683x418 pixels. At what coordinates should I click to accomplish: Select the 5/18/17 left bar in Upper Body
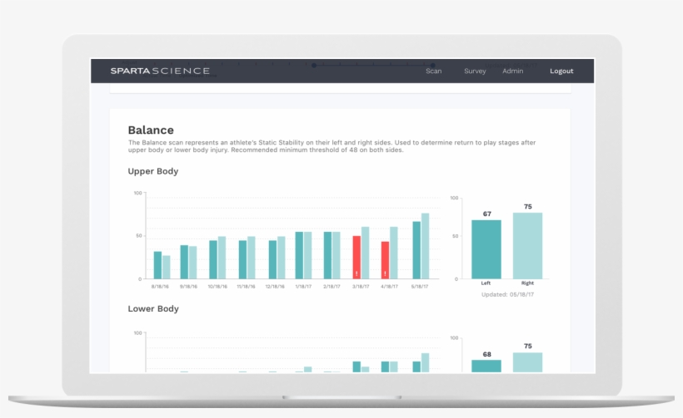(x=416, y=250)
